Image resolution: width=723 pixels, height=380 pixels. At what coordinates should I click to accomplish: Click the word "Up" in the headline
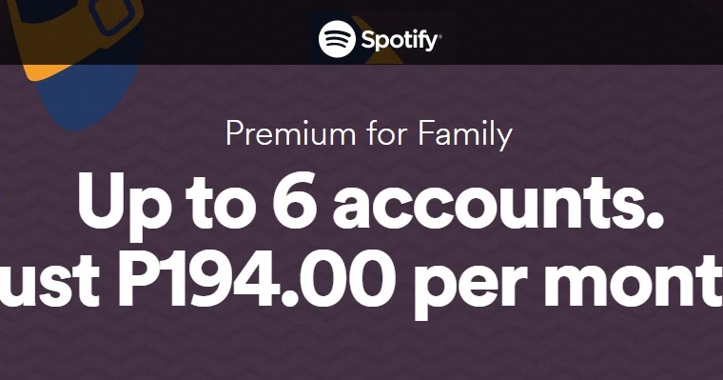click(x=121, y=207)
